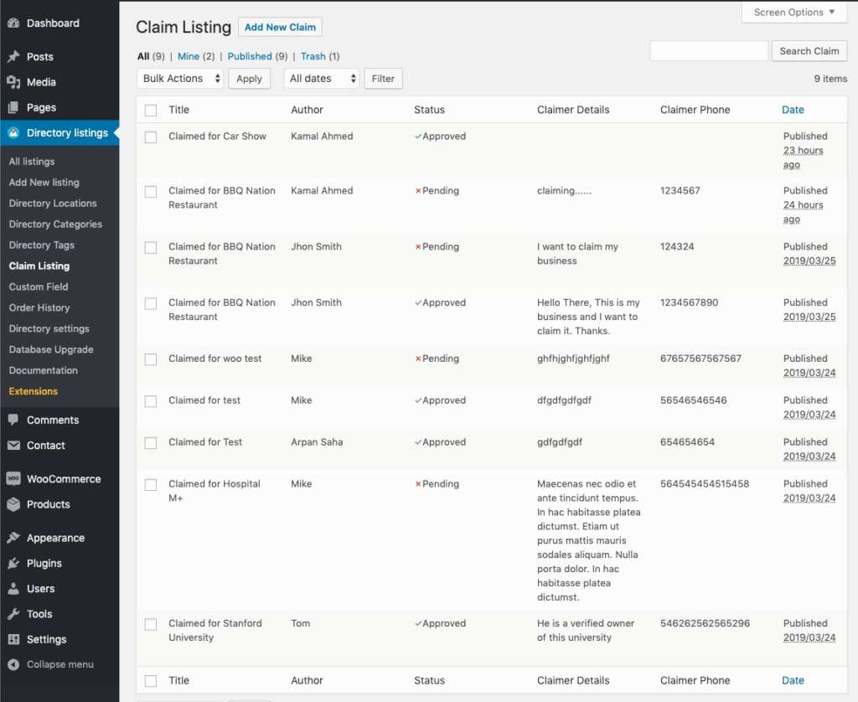The image size is (858, 702).
Task: Open Media via its sidebar icon
Action: click(x=13, y=82)
